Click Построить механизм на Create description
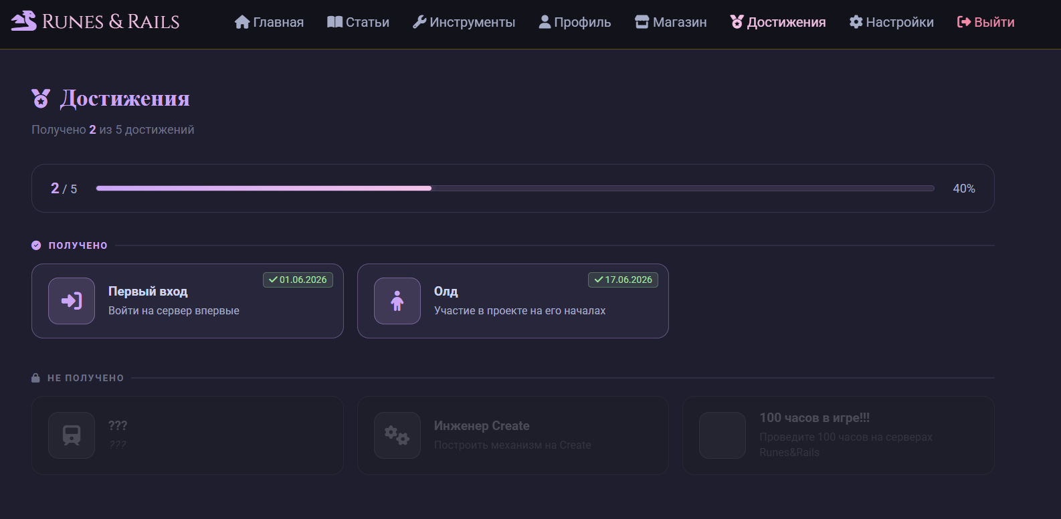This screenshot has width=1061, height=519. pyautogui.click(x=512, y=445)
